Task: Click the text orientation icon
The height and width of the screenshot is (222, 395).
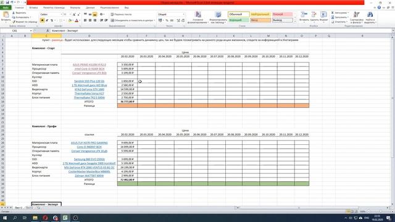Action: click(x=101, y=15)
